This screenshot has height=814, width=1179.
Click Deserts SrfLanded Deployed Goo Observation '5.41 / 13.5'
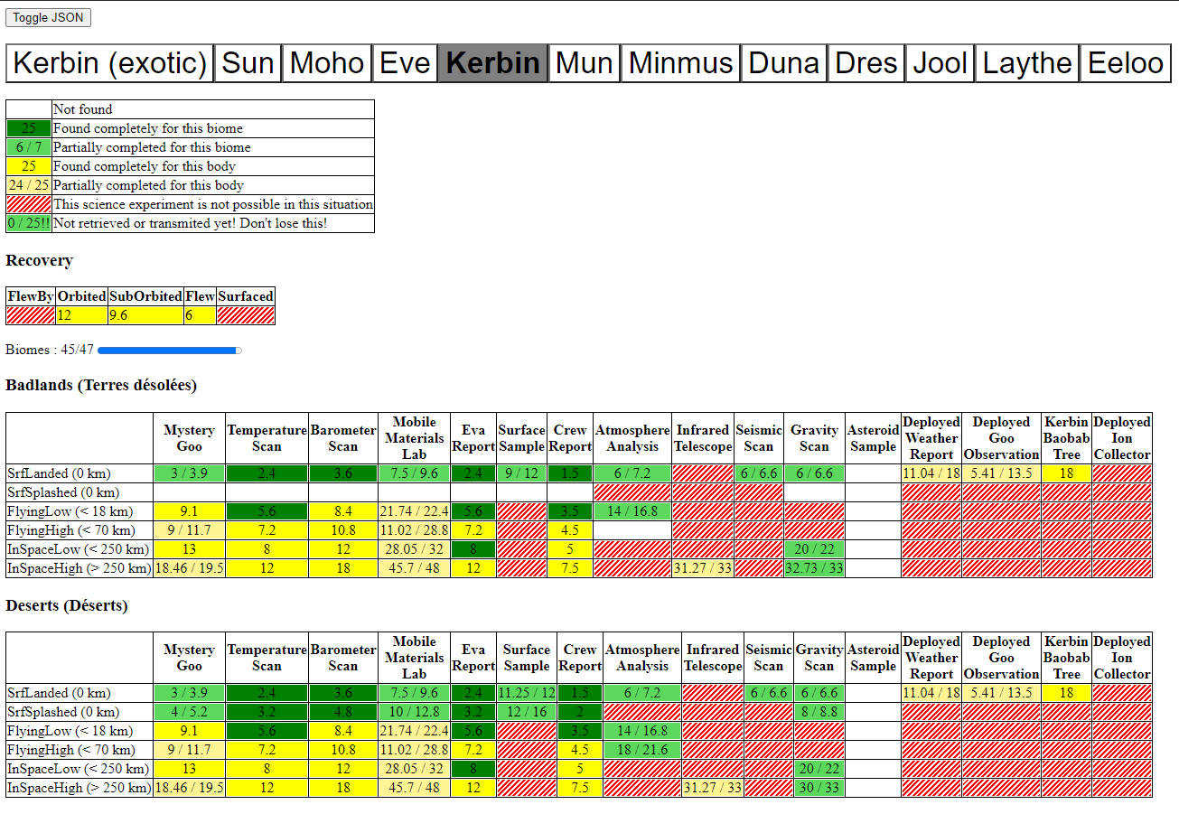(1001, 693)
